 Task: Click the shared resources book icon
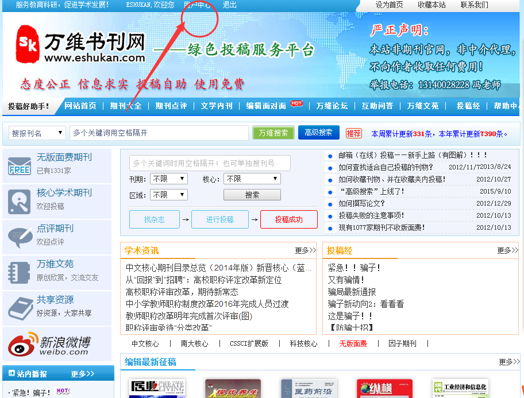[x=20, y=308]
